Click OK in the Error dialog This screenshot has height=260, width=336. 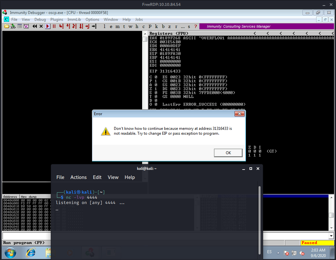tap(228, 153)
